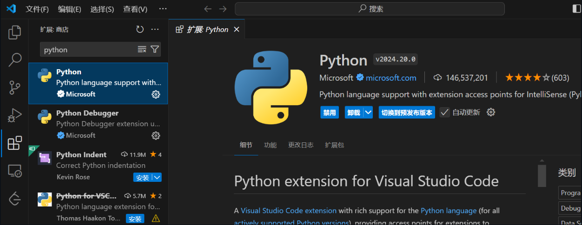Click the Debug category tag
This screenshot has height=225, width=582.
pyautogui.click(x=570, y=208)
